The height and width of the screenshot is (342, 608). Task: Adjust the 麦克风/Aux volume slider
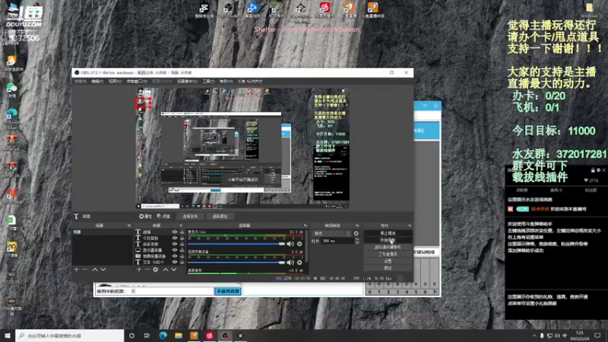(236, 244)
